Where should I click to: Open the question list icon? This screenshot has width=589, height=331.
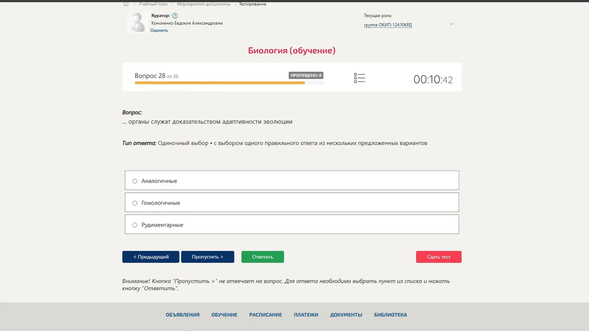[x=359, y=78]
